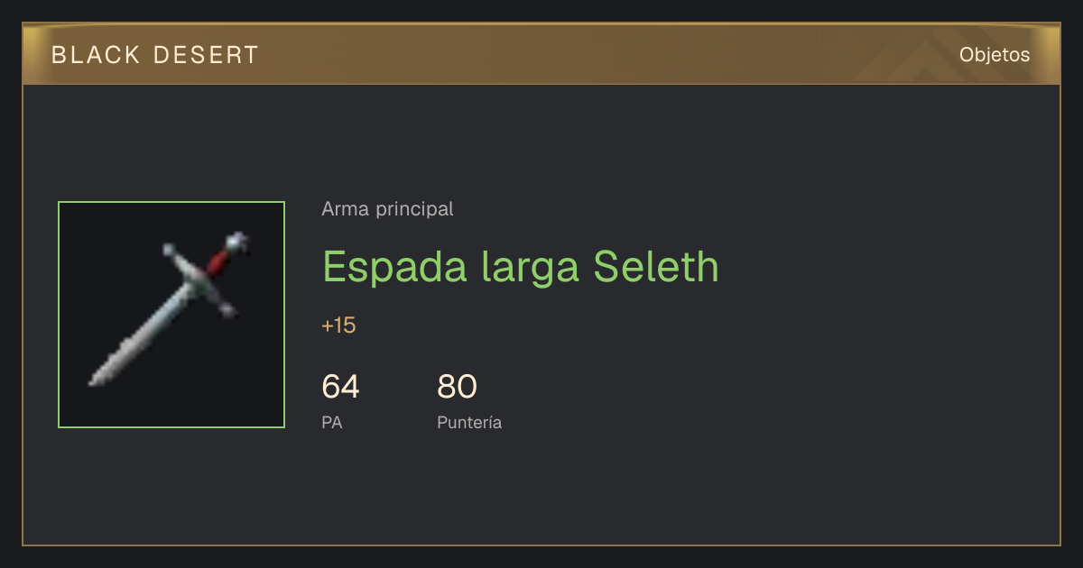Select the PA value 64
This screenshot has width=1083, height=568.
coord(340,387)
